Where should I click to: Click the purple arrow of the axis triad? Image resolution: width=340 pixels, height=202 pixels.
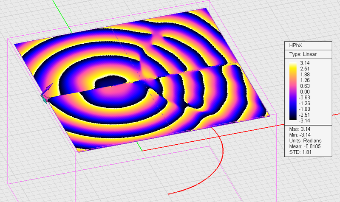click(48, 88)
